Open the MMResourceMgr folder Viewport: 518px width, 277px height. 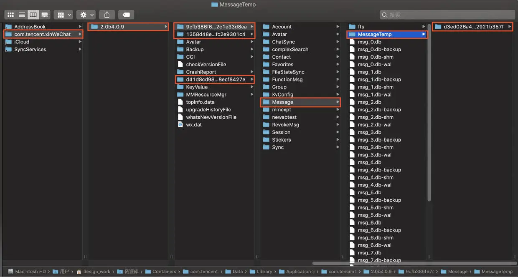tap(215, 94)
